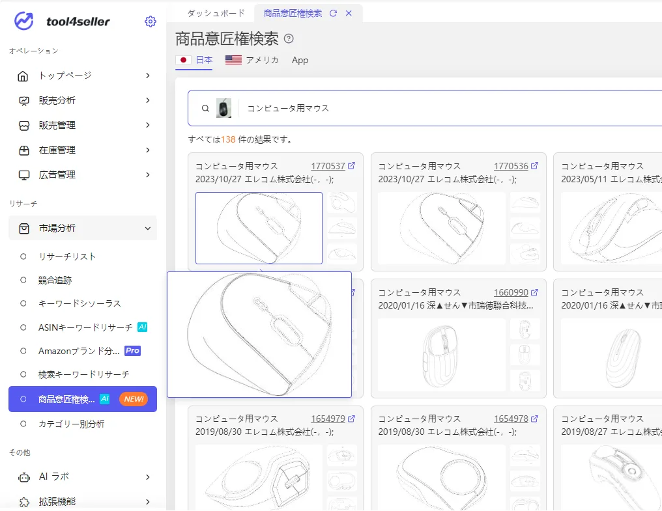662x511 pixels.
Task: Open 検索キーワードリサーチ in sidebar
Action: (x=83, y=375)
